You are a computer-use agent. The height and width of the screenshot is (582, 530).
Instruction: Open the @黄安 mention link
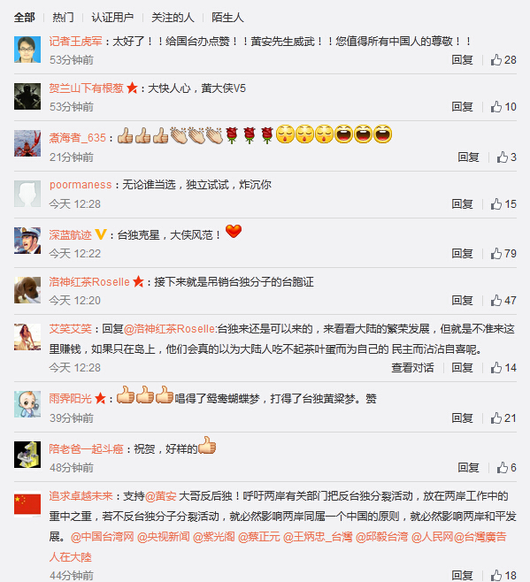[x=160, y=496]
